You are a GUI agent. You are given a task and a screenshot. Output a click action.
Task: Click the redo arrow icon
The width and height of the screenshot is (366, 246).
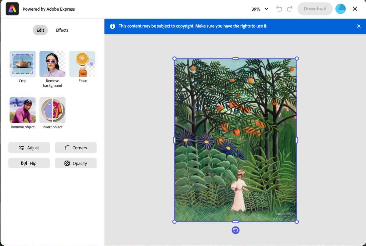point(290,9)
